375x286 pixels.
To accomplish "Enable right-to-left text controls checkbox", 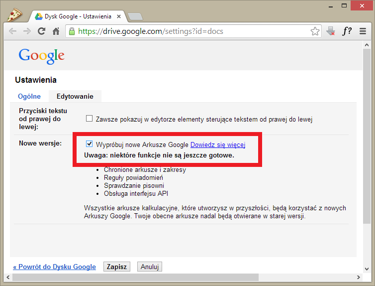I will [x=89, y=118].
